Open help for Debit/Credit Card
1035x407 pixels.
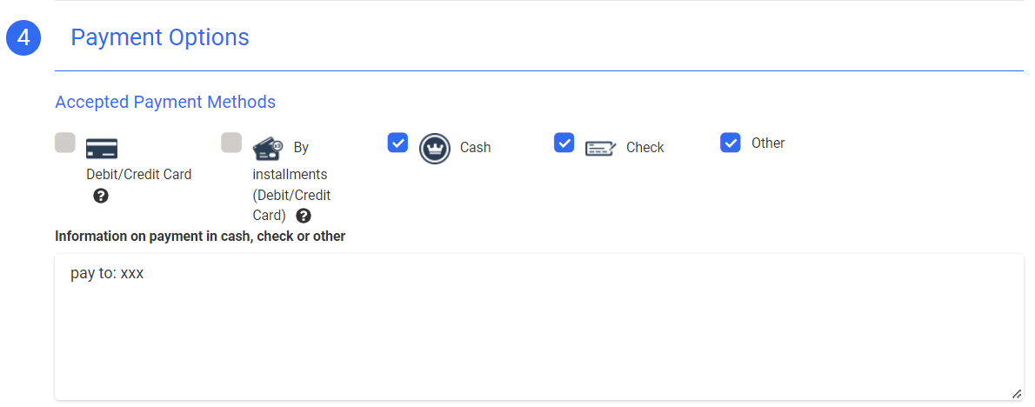coord(101,196)
